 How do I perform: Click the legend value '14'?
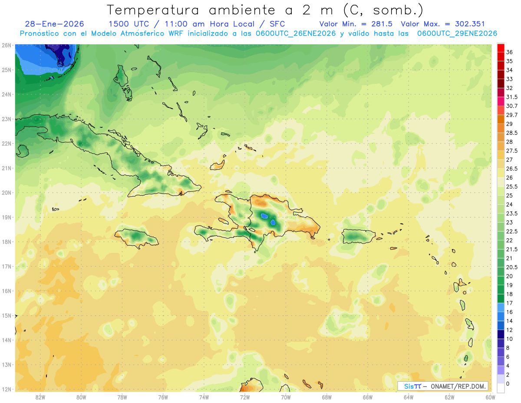pyautogui.click(x=510, y=321)
